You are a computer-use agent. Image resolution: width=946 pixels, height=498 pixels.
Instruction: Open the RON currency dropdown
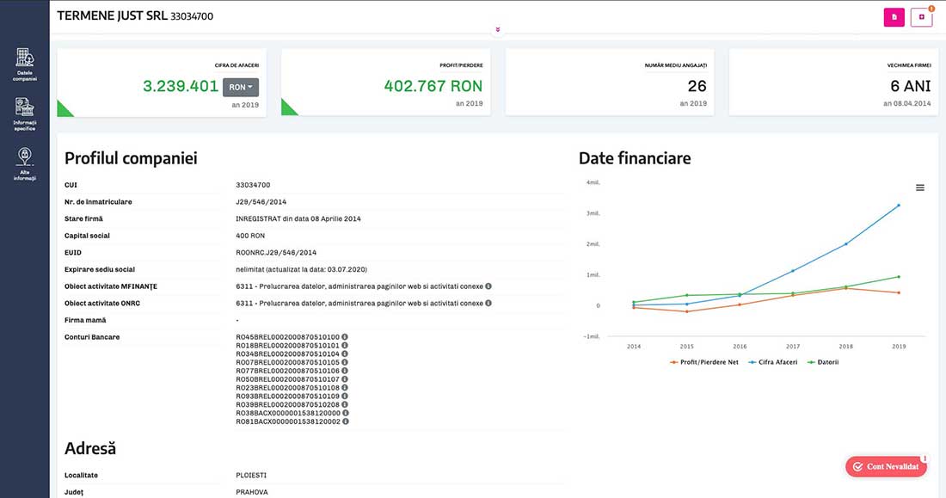tap(240, 87)
